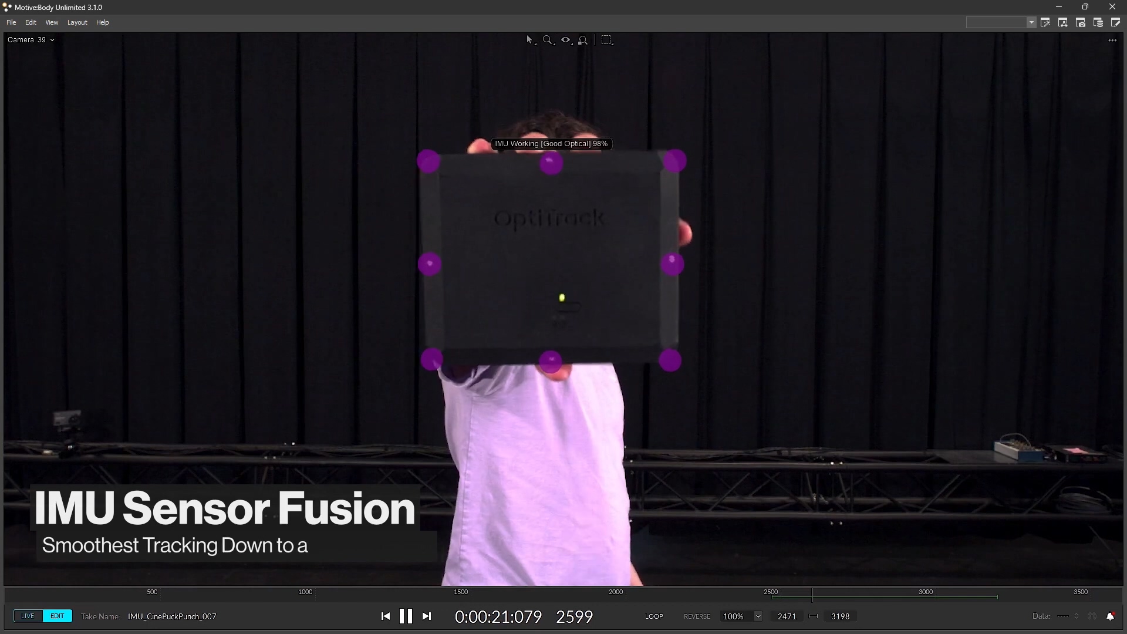Click the timeline at frame 1000

305,592
